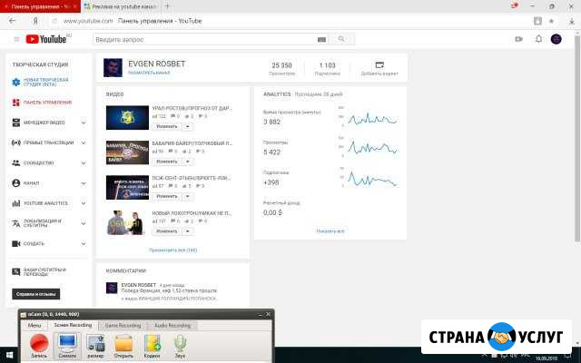Screen dimensions: 581x363
Task: Follow the "Посмотреть канал" link
Action: coord(149,73)
